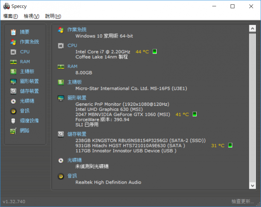The image size is (261, 207).
Task: Click the 儲存裝置 section heading link
Action: 77,134
